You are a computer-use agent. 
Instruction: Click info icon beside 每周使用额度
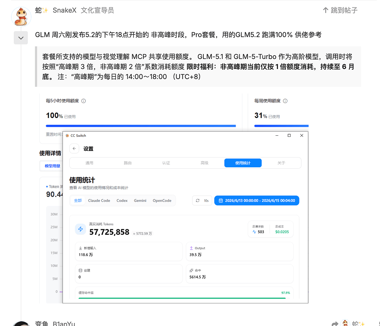(x=285, y=101)
